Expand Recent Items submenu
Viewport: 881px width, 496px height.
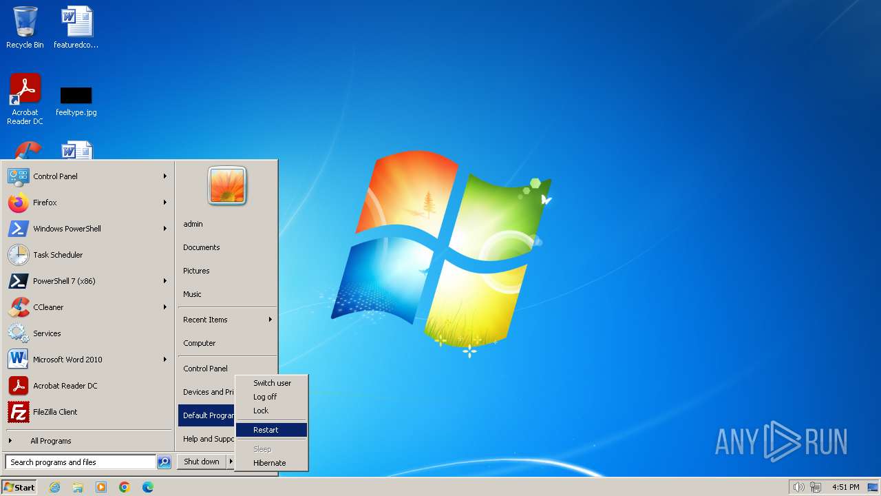point(227,320)
